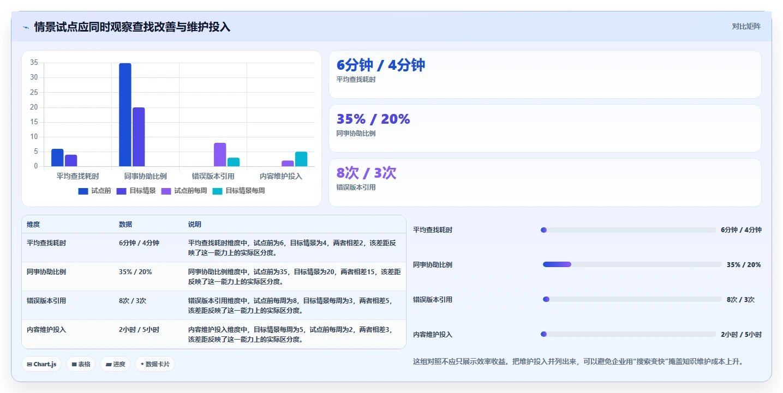Click the 平均查找耗时 x-axis label in chart
Viewport: 783px width, 393px height.
[x=77, y=176]
